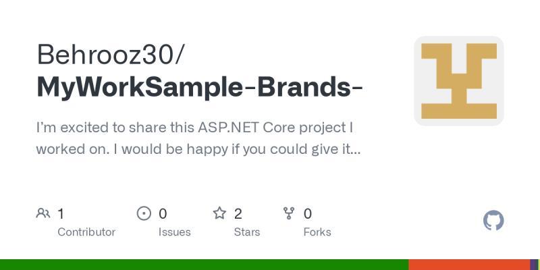Viewport: 540px width, 270px height.
Task: Click the GitHub Octocat logo
Action: click(x=493, y=221)
